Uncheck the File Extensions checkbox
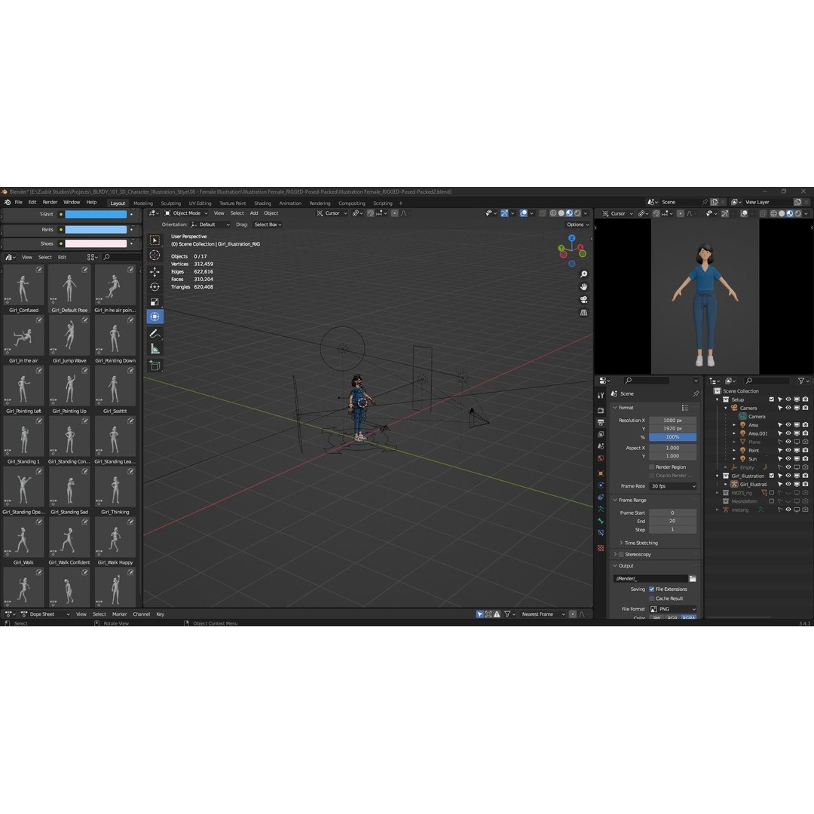814x814 pixels. [651, 589]
